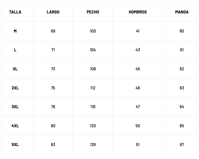Click the L size row label
Image resolution: width=199 pixels, height=159 pixels.
pyautogui.click(x=15, y=50)
